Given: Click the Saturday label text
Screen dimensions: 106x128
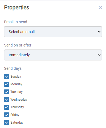Looking at the screenshot, I should [x=17, y=123].
